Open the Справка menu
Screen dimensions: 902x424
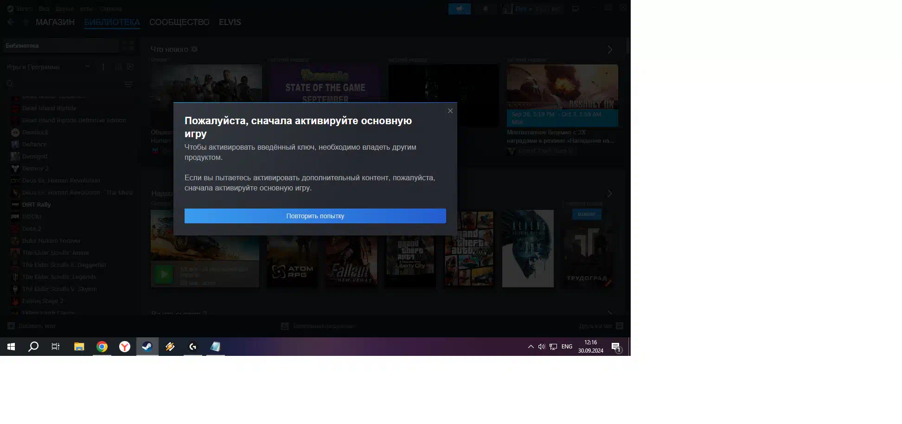(x=111, y=9)
